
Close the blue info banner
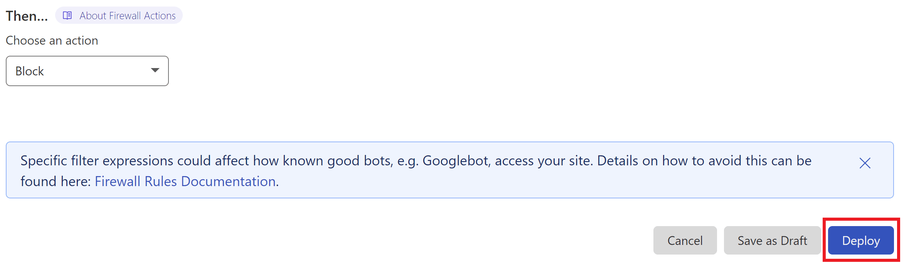(x=865, y=163)
